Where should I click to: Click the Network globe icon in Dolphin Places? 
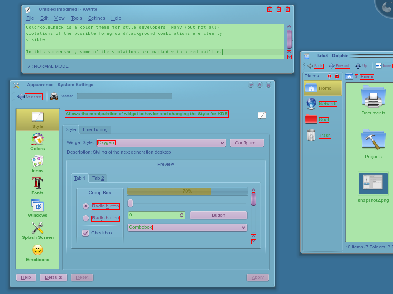(x=311, y=104)
